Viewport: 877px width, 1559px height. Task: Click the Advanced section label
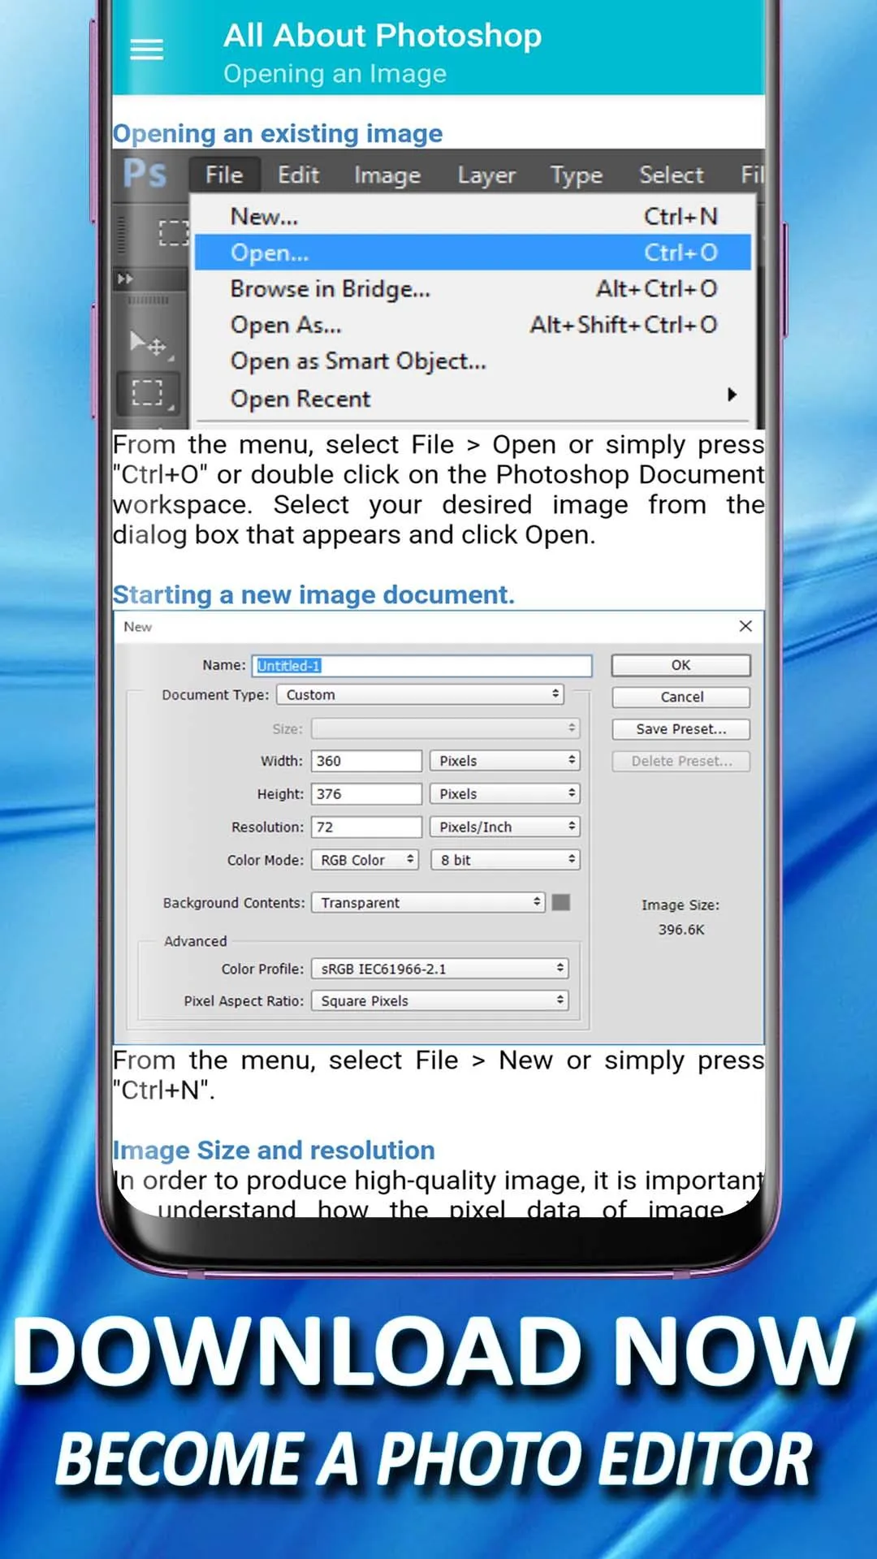coord(196,941)
